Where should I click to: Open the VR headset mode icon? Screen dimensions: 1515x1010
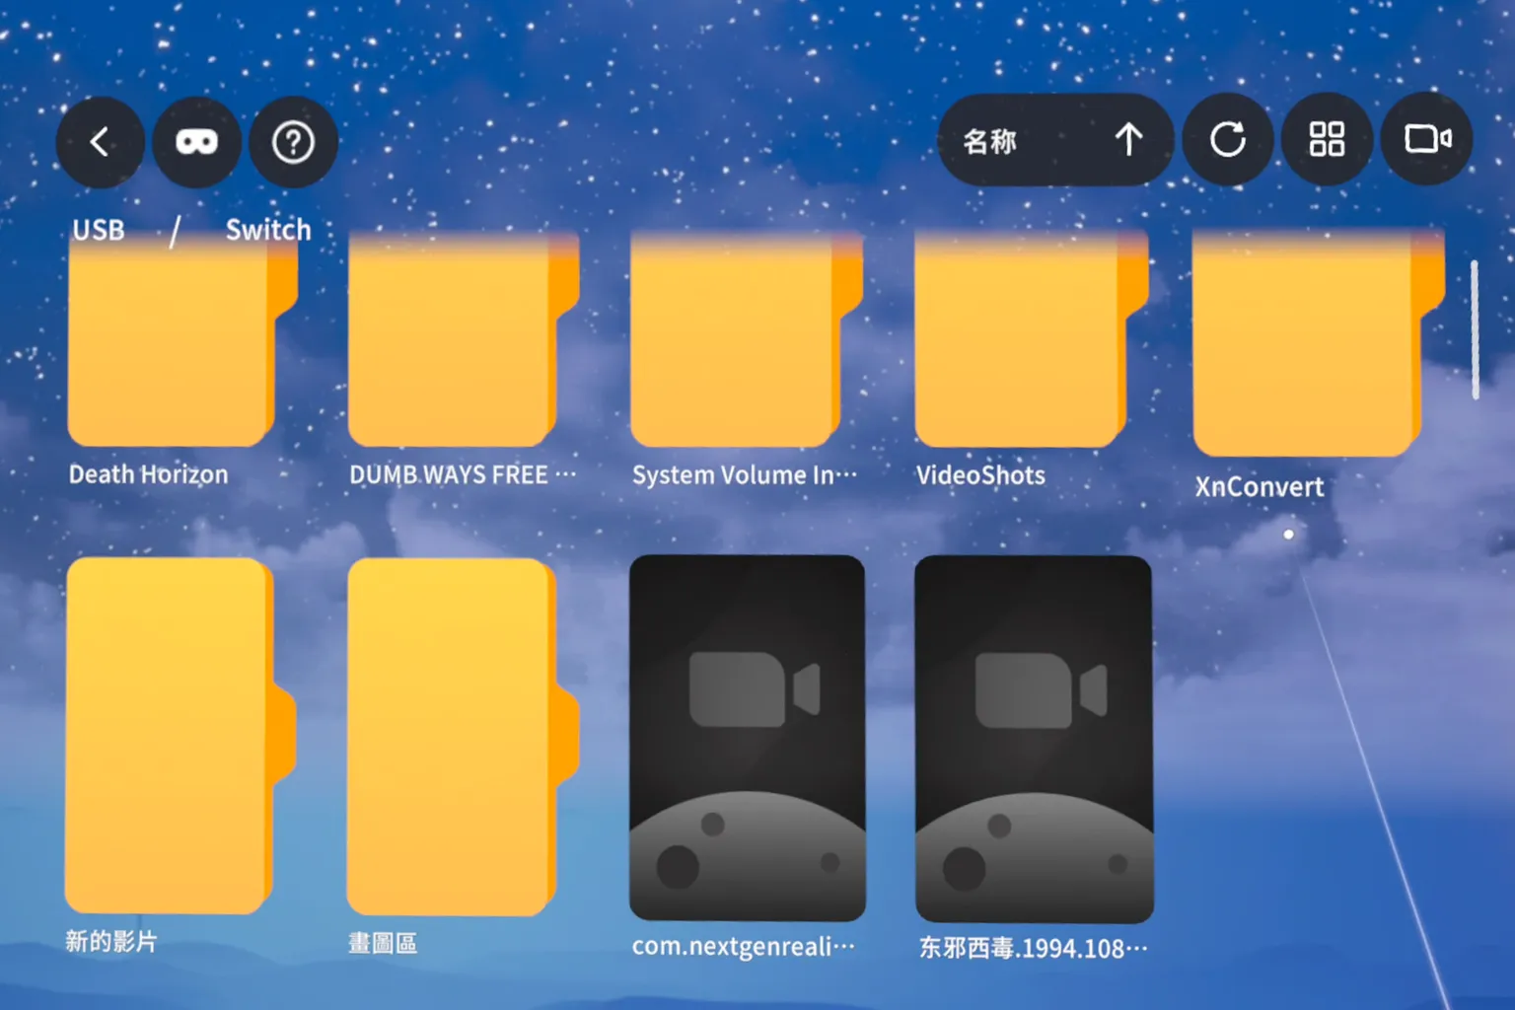pyautogui.click(x=196, y=141)
